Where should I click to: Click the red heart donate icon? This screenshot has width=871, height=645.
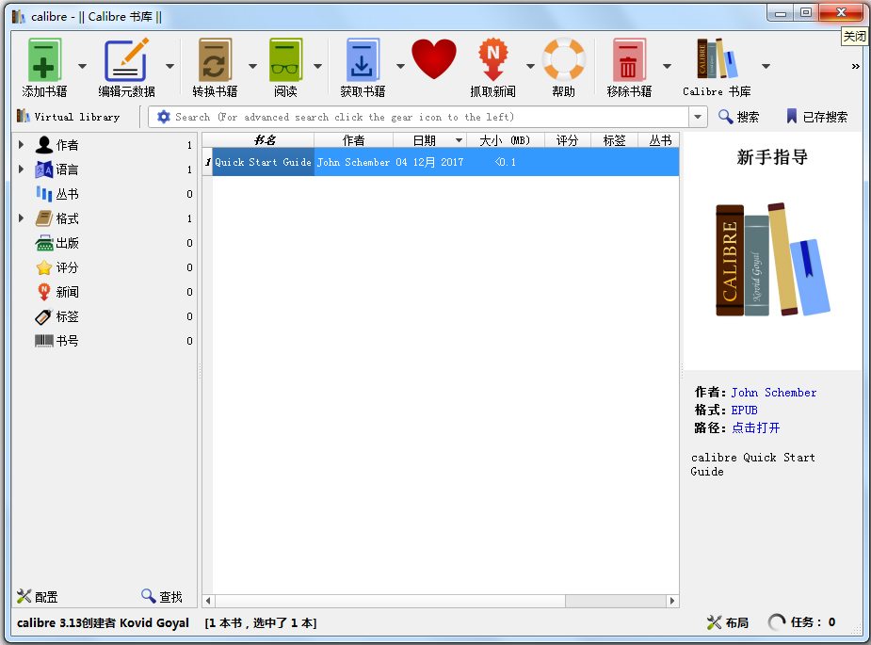coord(433,59)
